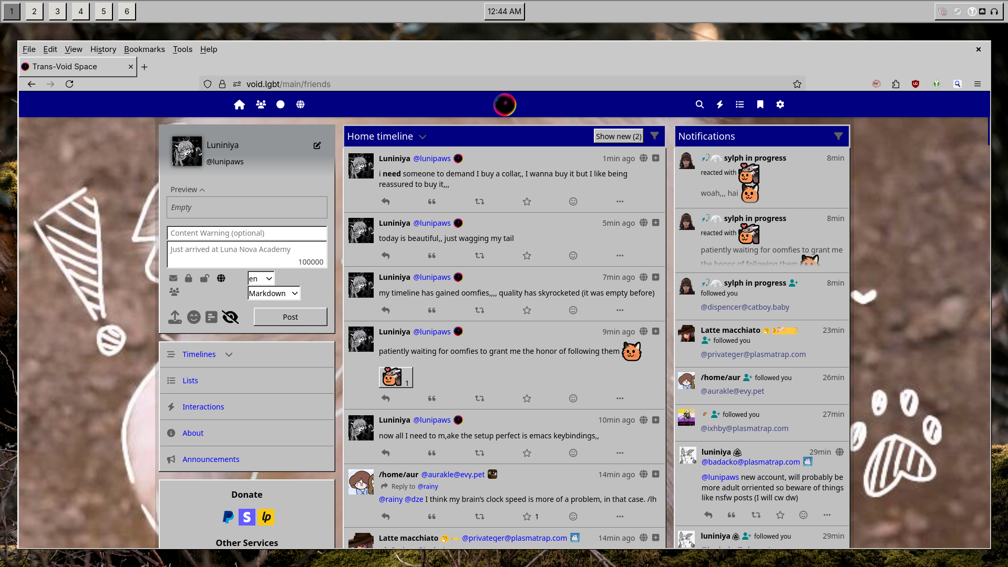Click Show new (2) button
The image size is (1008, 567).
point(618,136)
